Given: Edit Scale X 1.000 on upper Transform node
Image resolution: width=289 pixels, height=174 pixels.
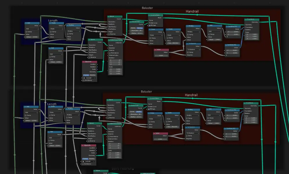Looking at the screenshot, I should click(252, 34).
